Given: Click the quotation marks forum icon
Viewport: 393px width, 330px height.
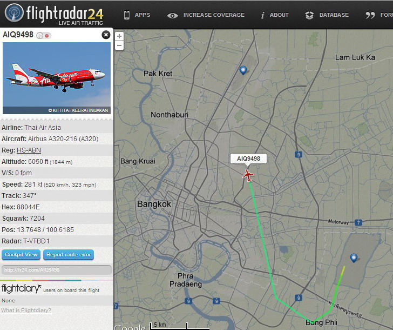Looking at the screenshot, I should tap(370, 15).
